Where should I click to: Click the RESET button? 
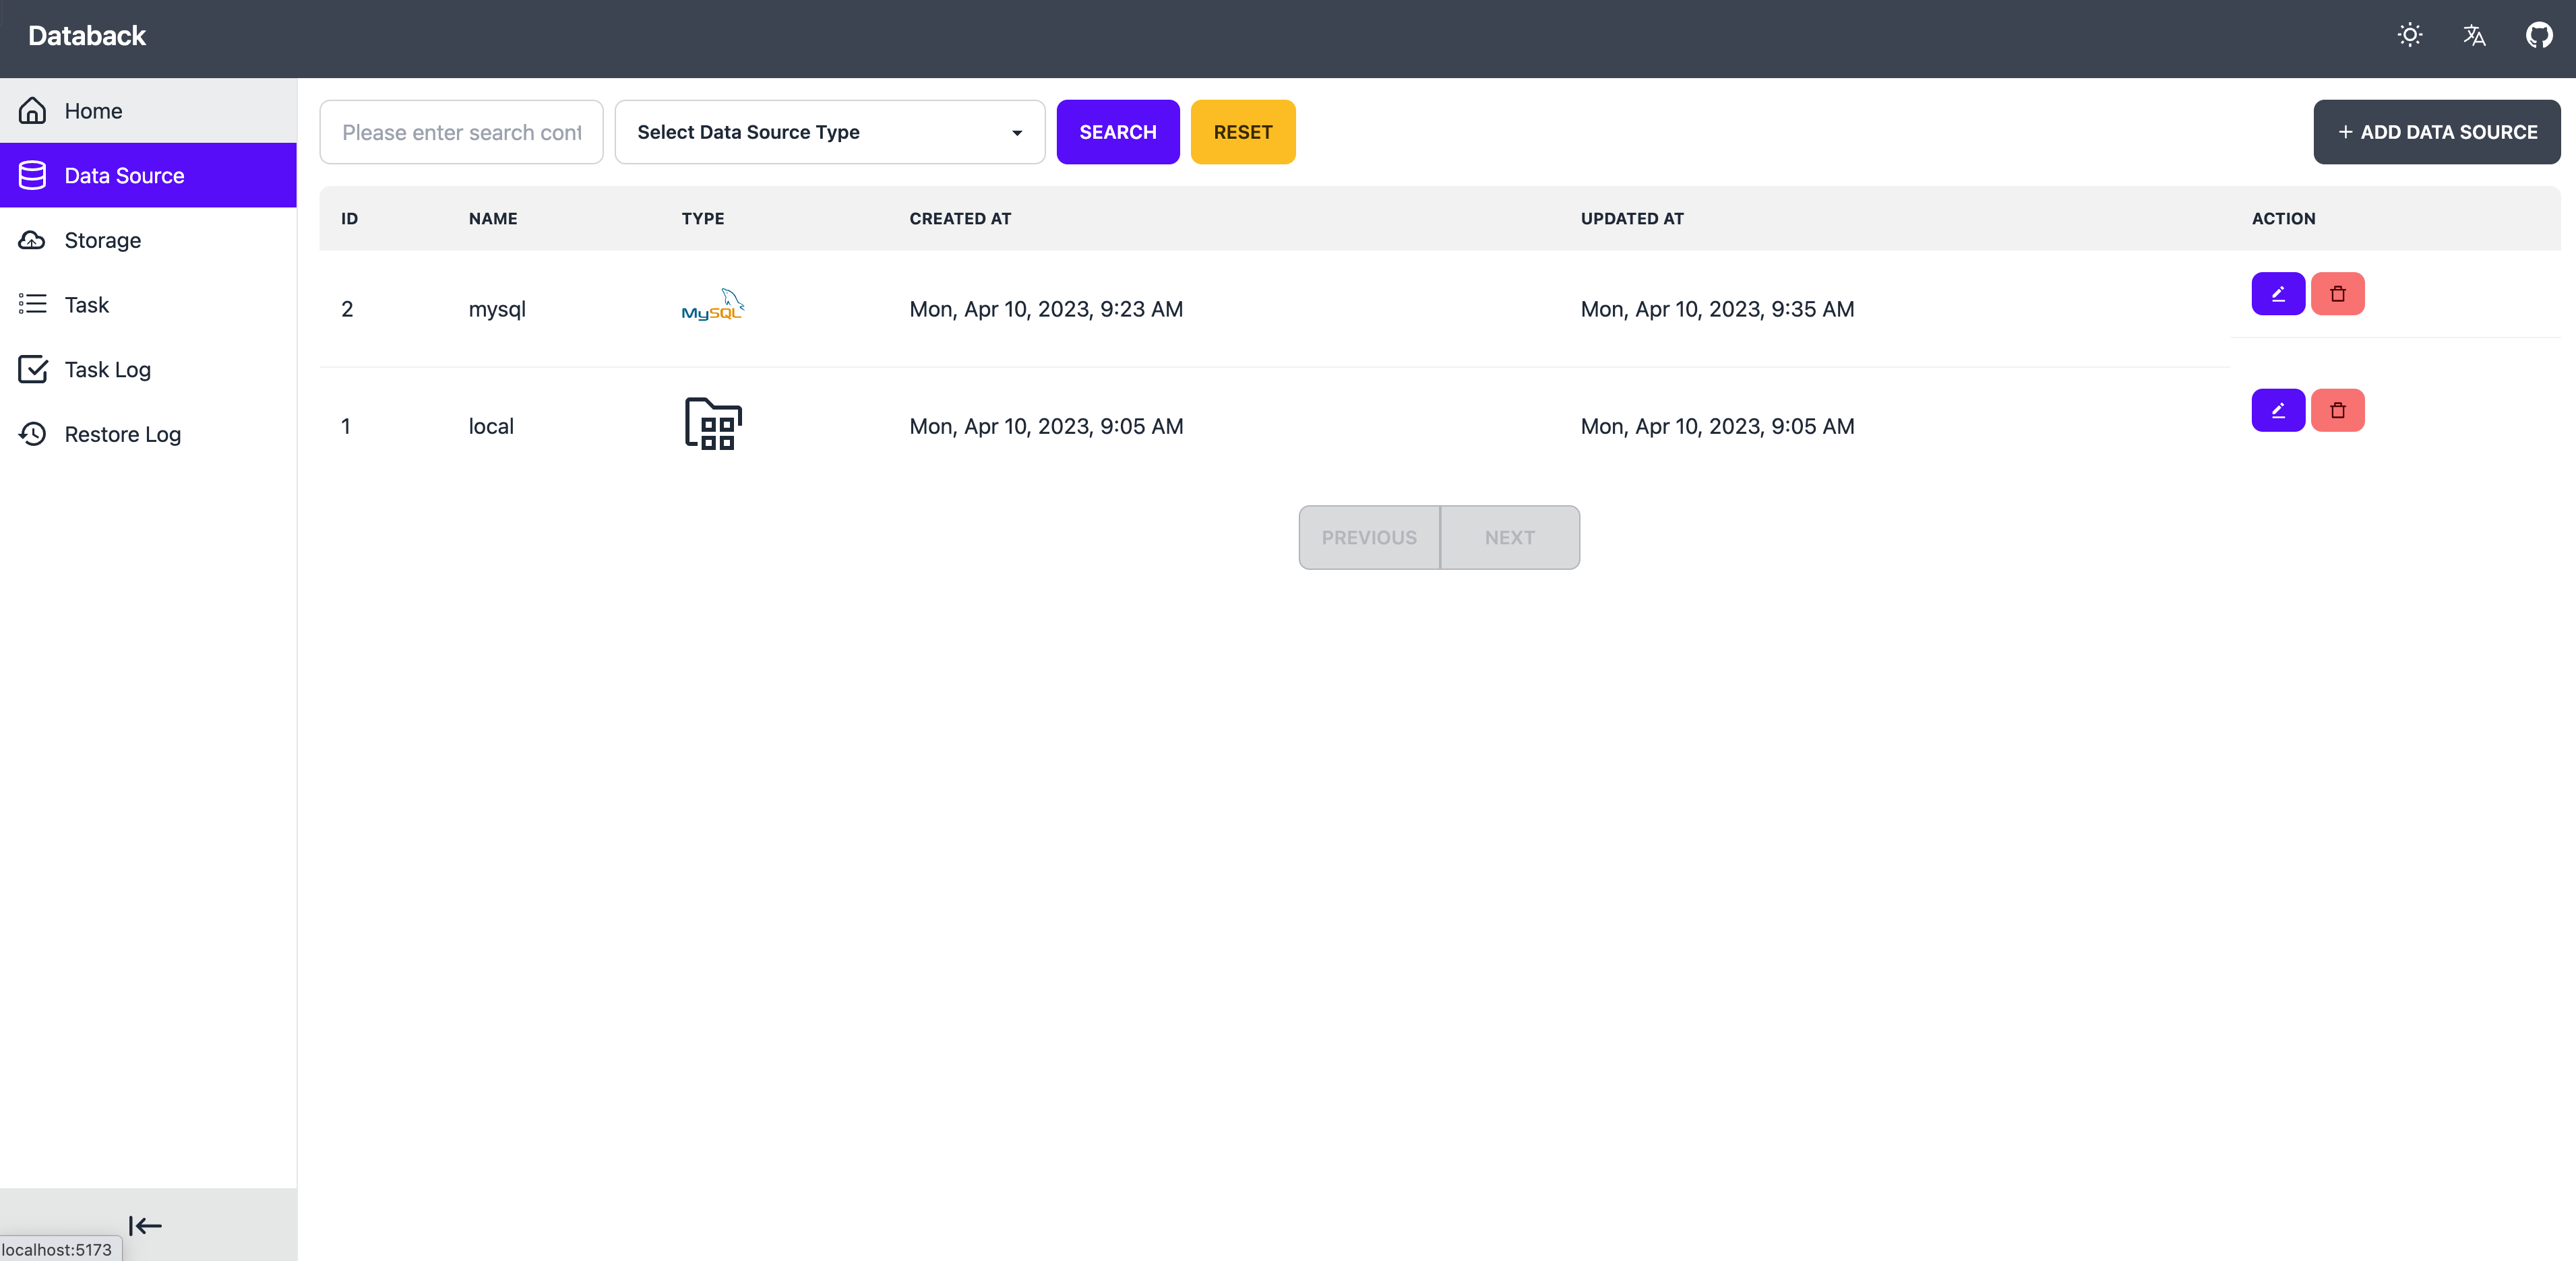click(1242, 131)
